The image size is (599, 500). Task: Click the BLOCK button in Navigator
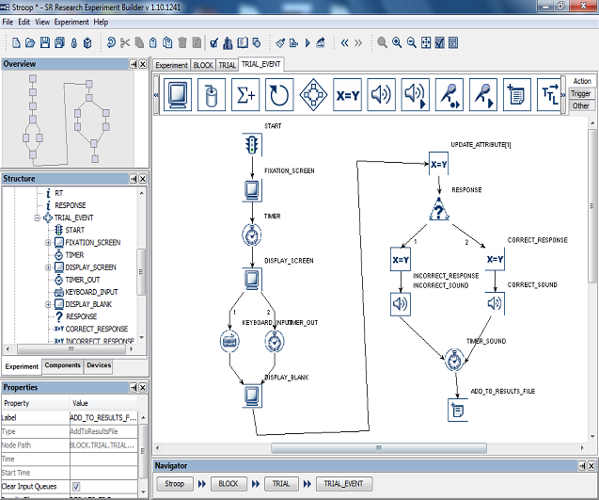(229, 484)
